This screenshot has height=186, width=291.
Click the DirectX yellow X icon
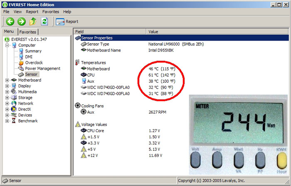coord(14,109)
